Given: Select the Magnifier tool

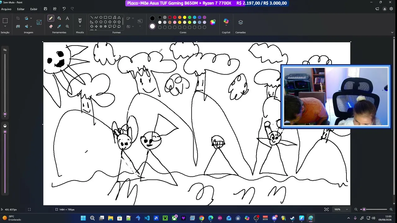Looking at the screenshot, I should coord(67,26).
